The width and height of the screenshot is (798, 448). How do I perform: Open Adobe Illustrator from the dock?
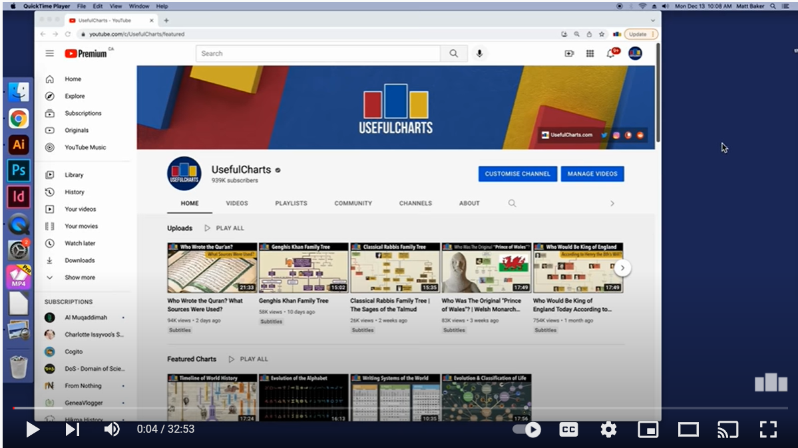(19, 144)
